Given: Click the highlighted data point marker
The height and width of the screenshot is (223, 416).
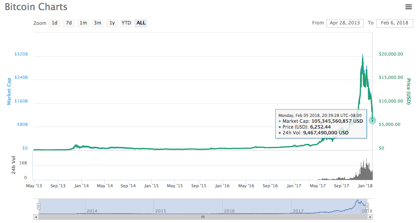Looking at the screenshot, I should (x=372, y=120).
